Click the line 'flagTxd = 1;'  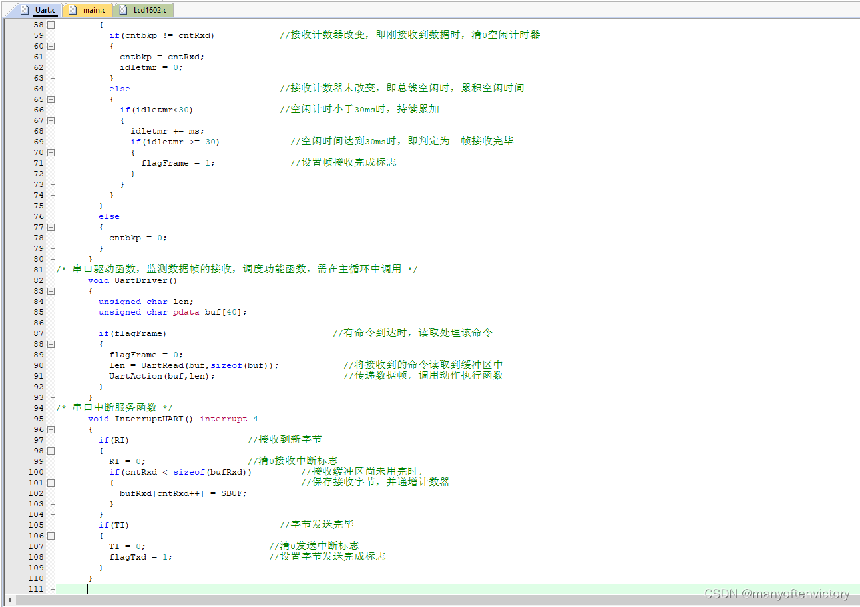pos(140,557)
